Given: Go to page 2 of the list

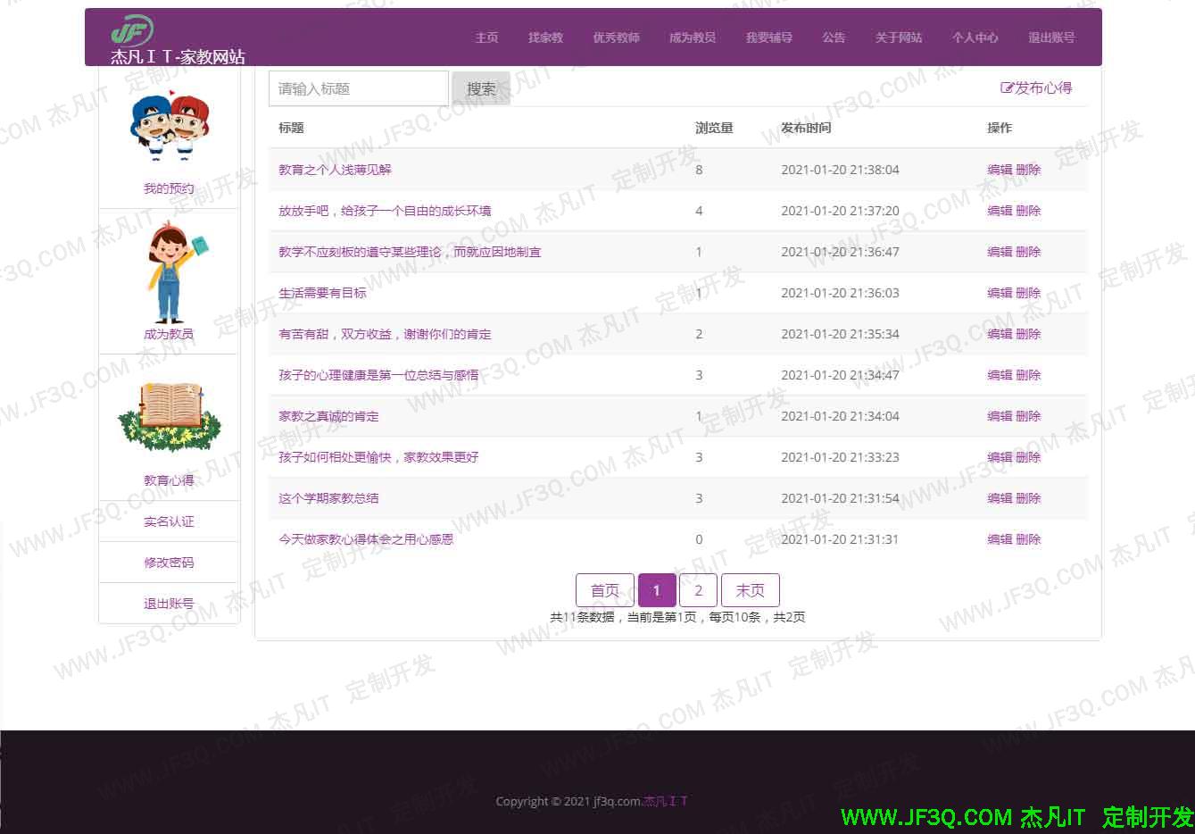Looking at the screenshot, I should click(698, 590).
